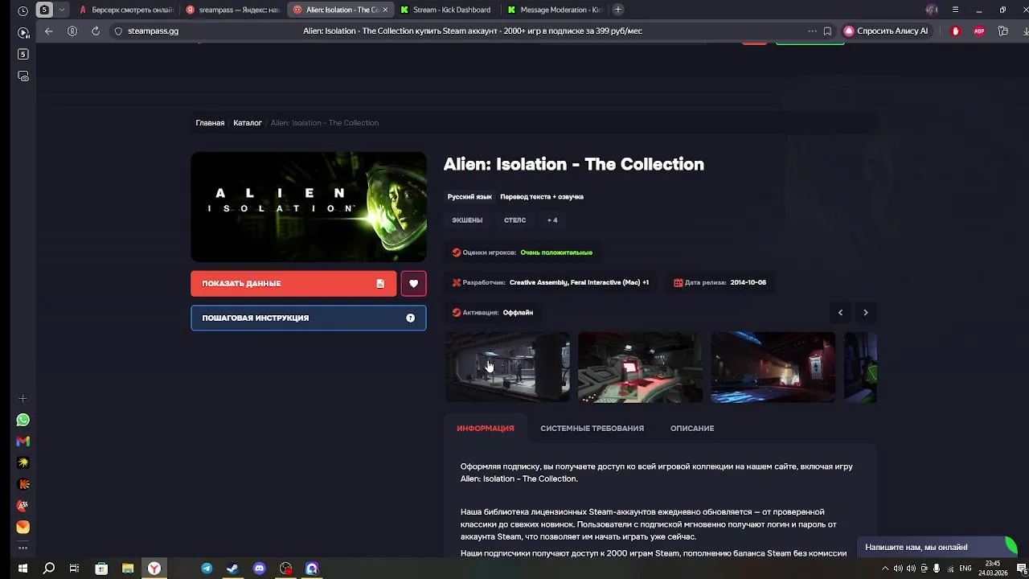This screenshot has height=579, width=1029.
Task: Open third screenshot with blue corridor
Action: [x=773, y=367]
